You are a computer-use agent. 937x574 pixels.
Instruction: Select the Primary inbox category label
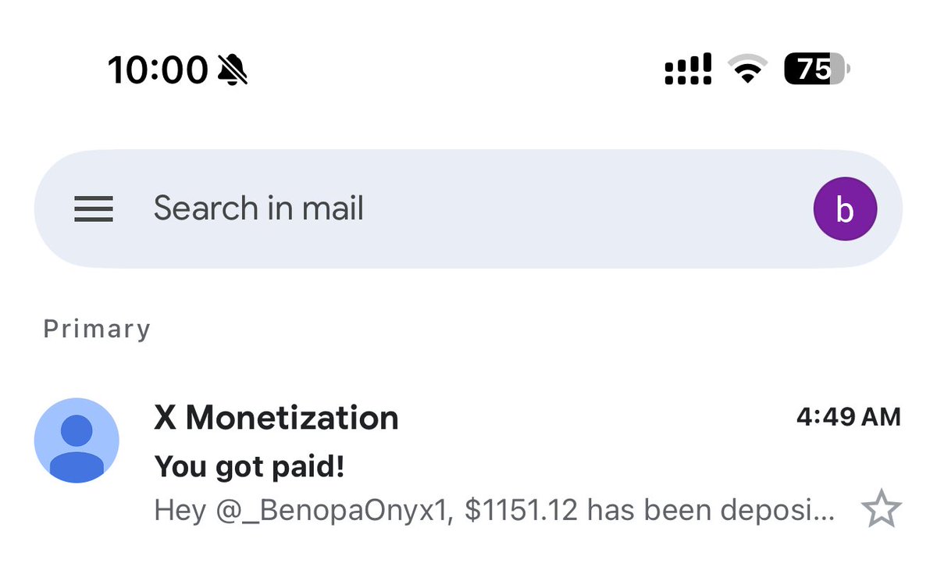tap(97, 330)
